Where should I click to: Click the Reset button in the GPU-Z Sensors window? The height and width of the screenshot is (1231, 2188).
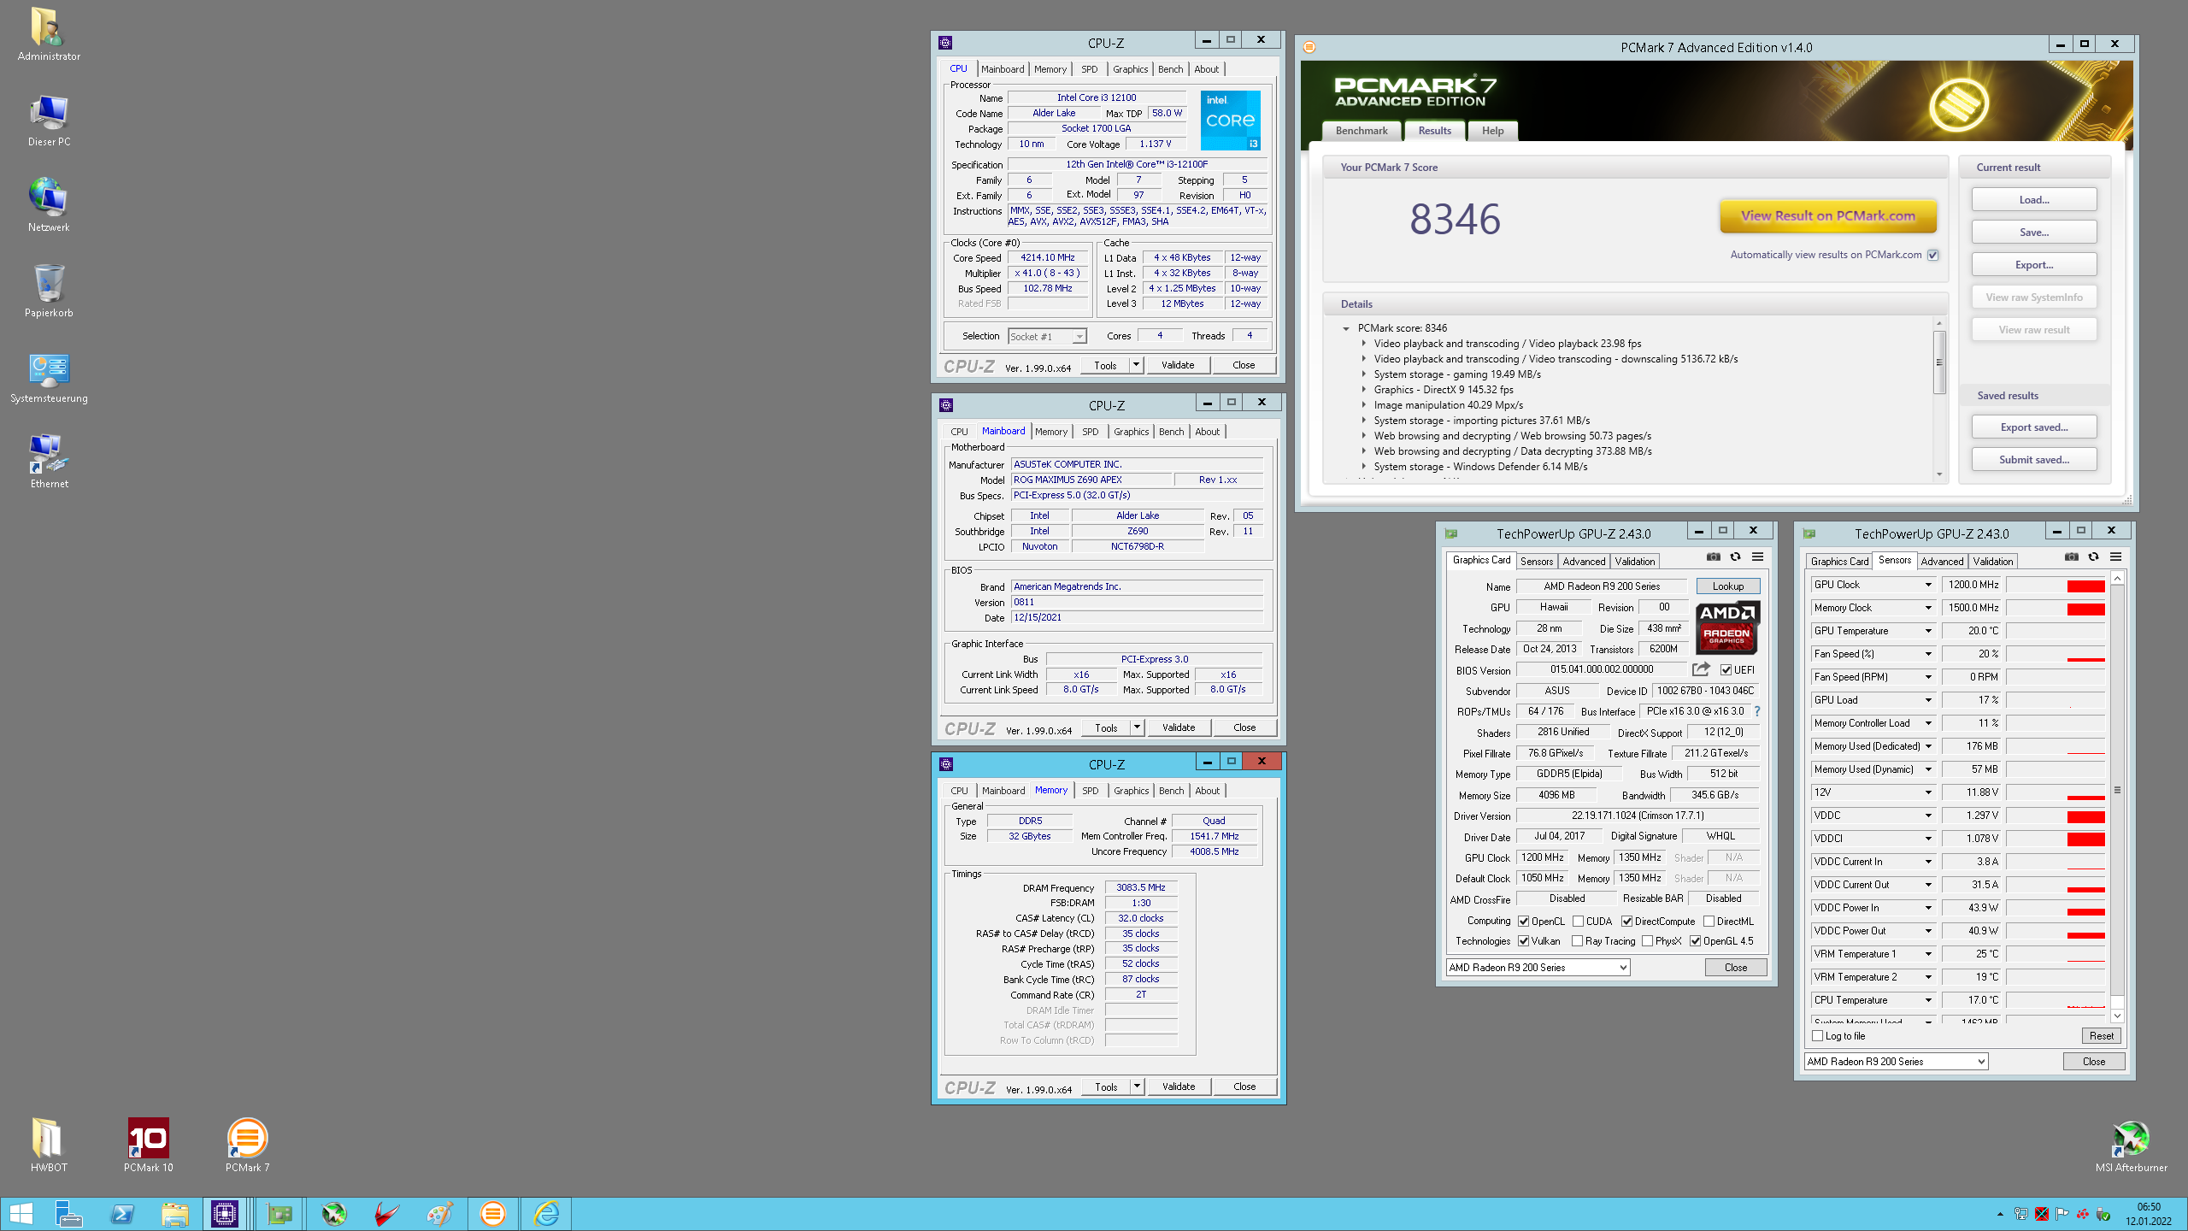point(2101,1035)
